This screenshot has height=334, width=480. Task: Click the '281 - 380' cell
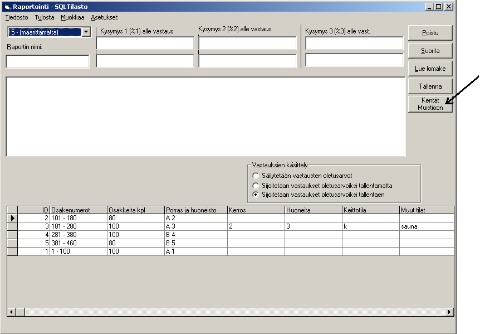tap(79, 235)
